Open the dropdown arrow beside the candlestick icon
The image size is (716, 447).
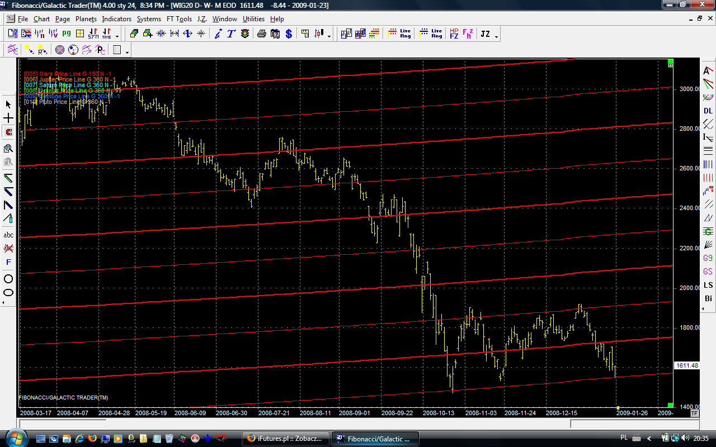pyautogui.click(x=329, y=36)
